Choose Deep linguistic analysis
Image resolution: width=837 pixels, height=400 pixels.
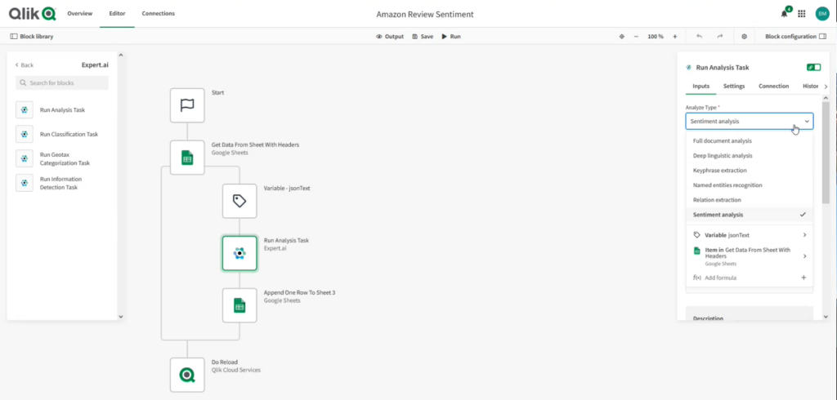[750, 156]
